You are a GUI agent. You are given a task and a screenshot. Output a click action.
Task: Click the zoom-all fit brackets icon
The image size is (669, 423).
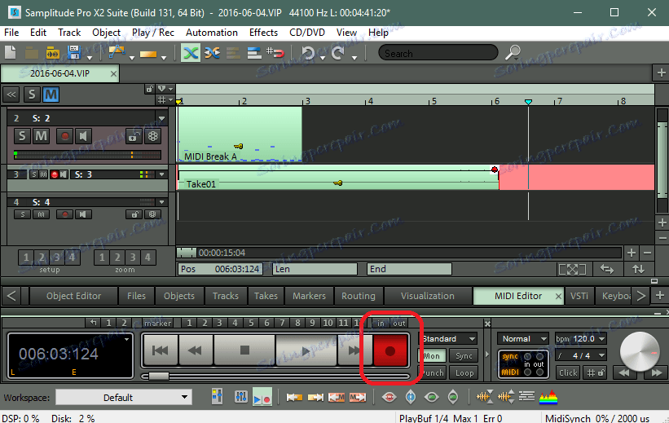coord(572,269)
